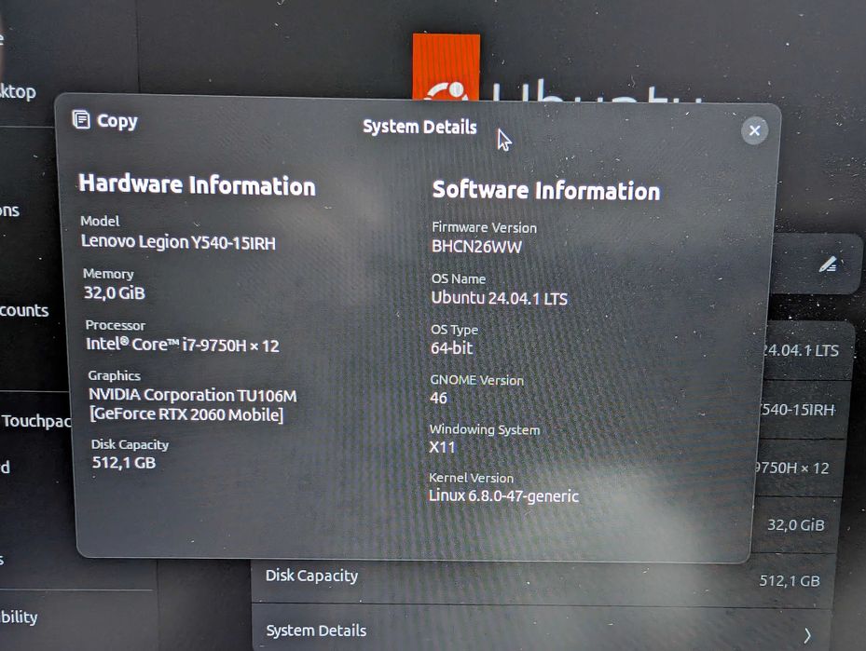Select the accounts sidebar item
866x651 pixels.
[x=24, y=311]
